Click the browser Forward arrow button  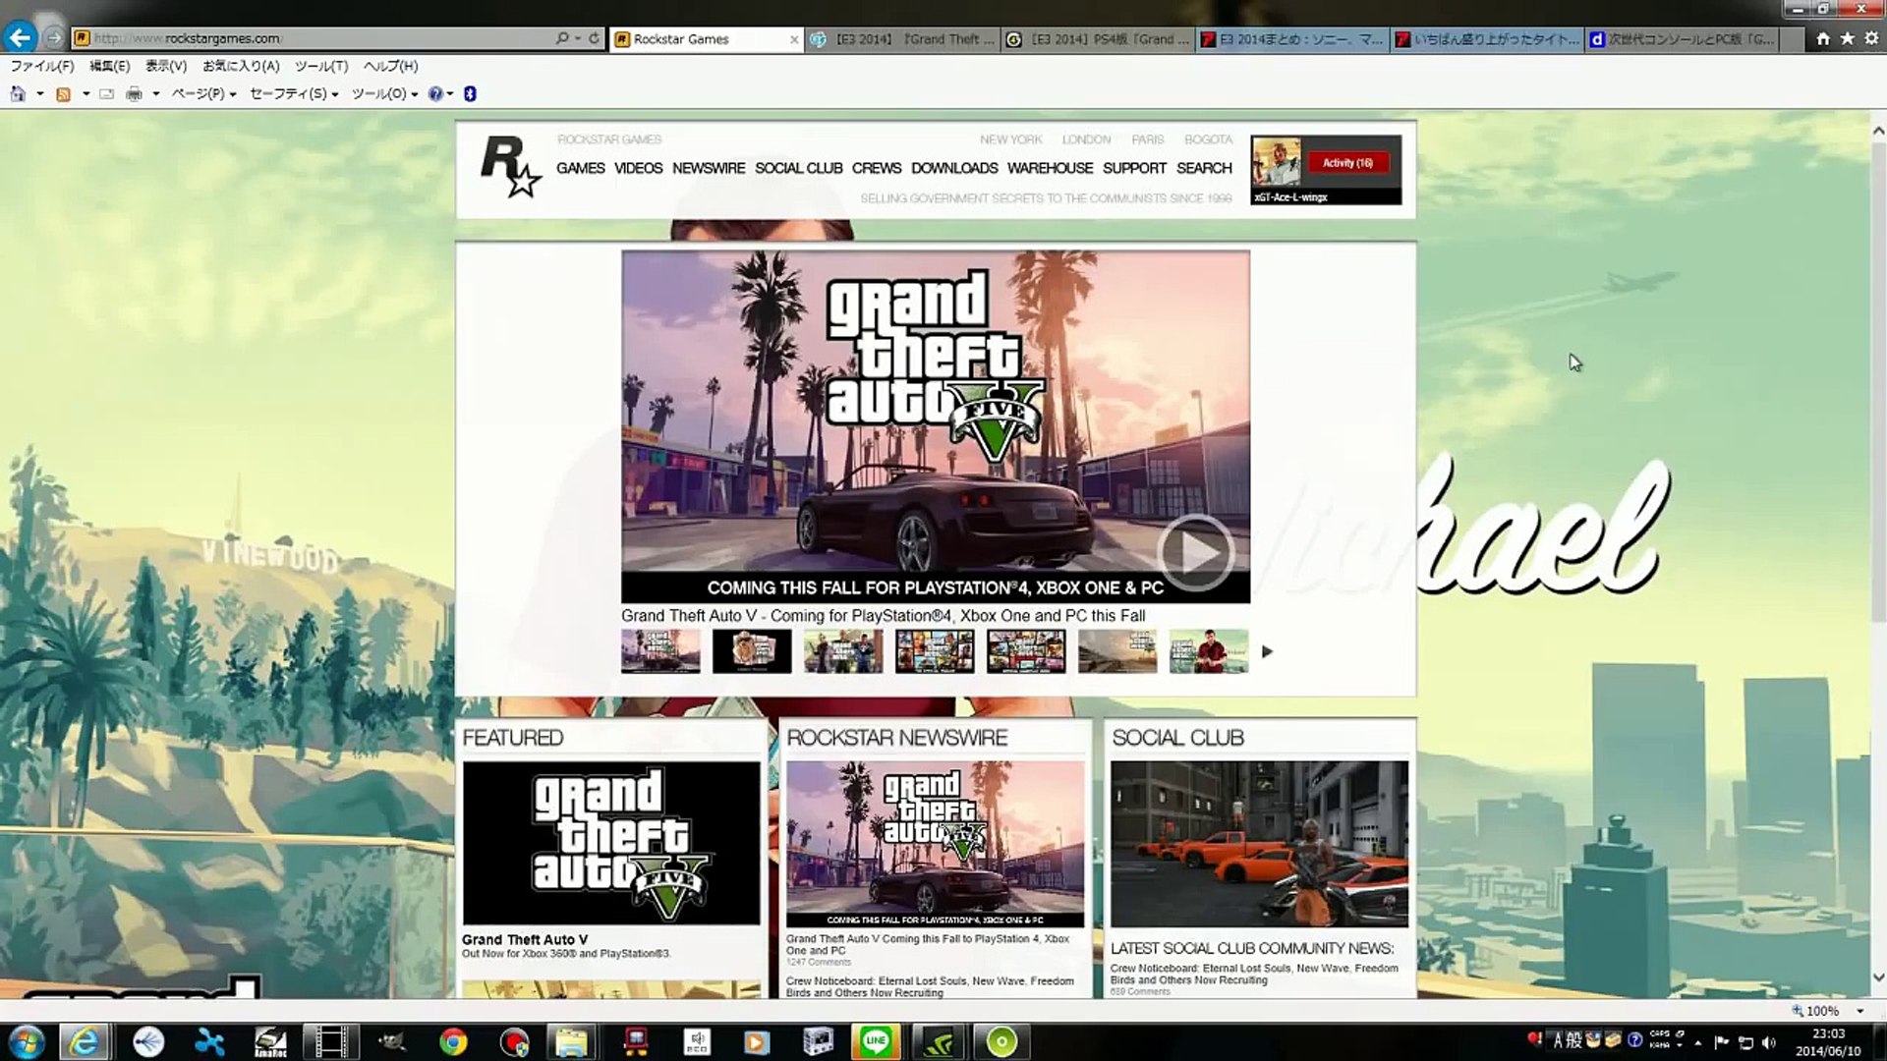pyautogui.click(x=54, y=38)
